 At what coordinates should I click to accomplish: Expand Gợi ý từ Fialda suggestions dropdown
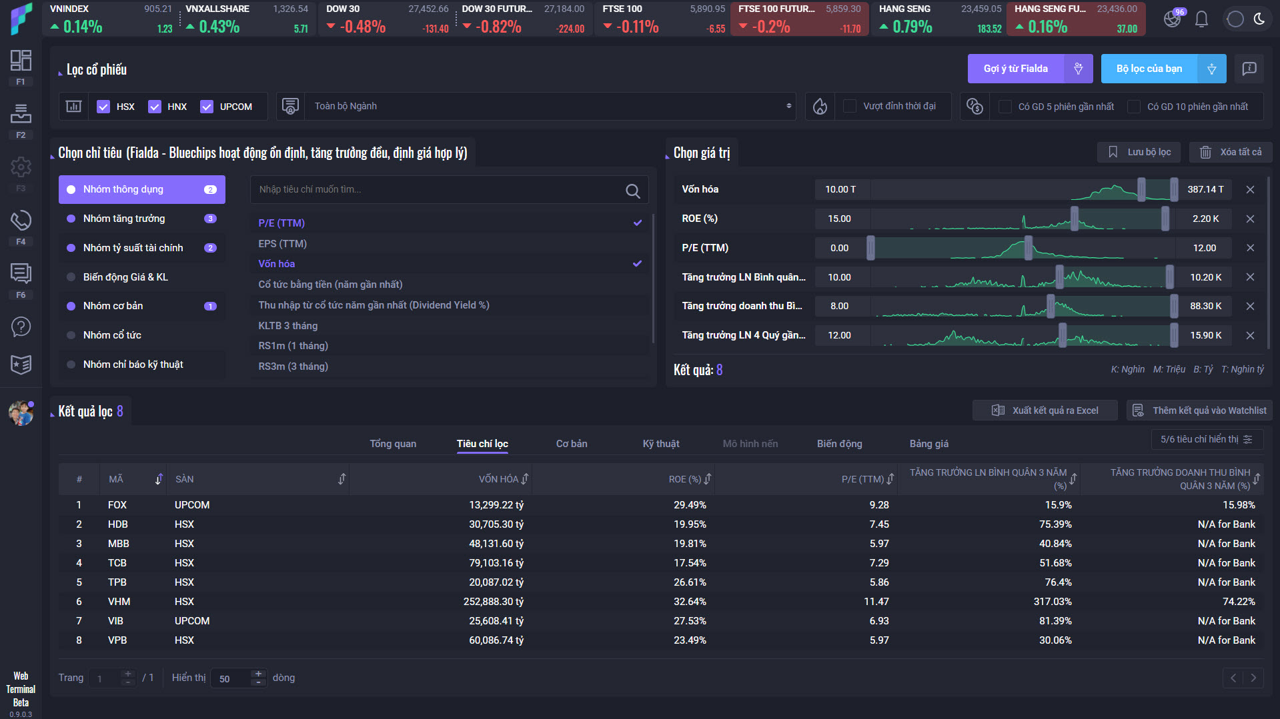pyautogui.click(x=1078, y=69)
